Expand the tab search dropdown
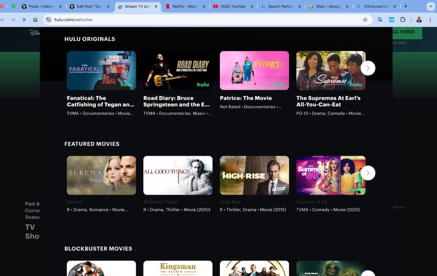 pos(431,6)
